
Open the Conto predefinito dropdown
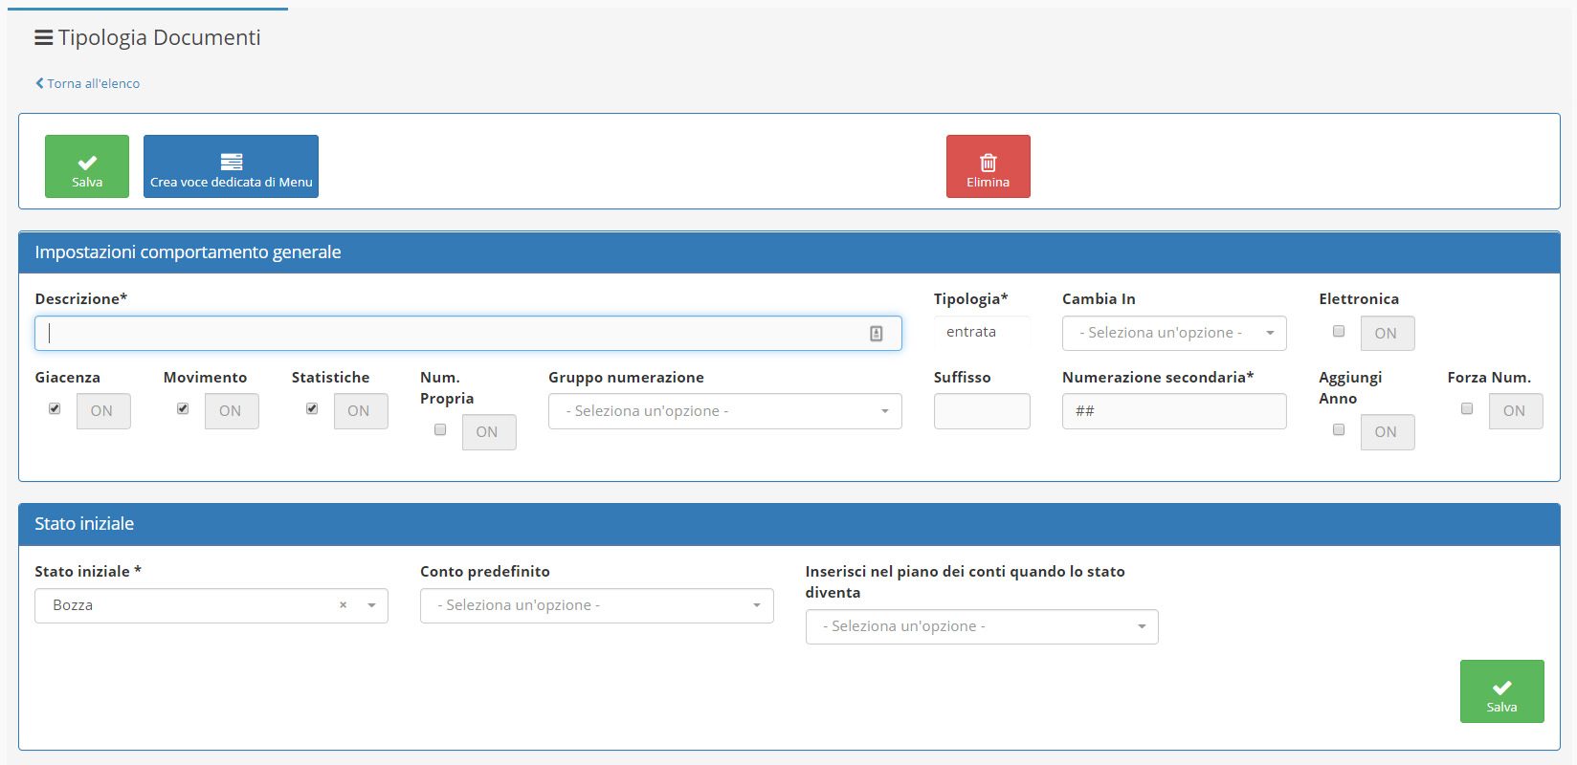point(596,606)
